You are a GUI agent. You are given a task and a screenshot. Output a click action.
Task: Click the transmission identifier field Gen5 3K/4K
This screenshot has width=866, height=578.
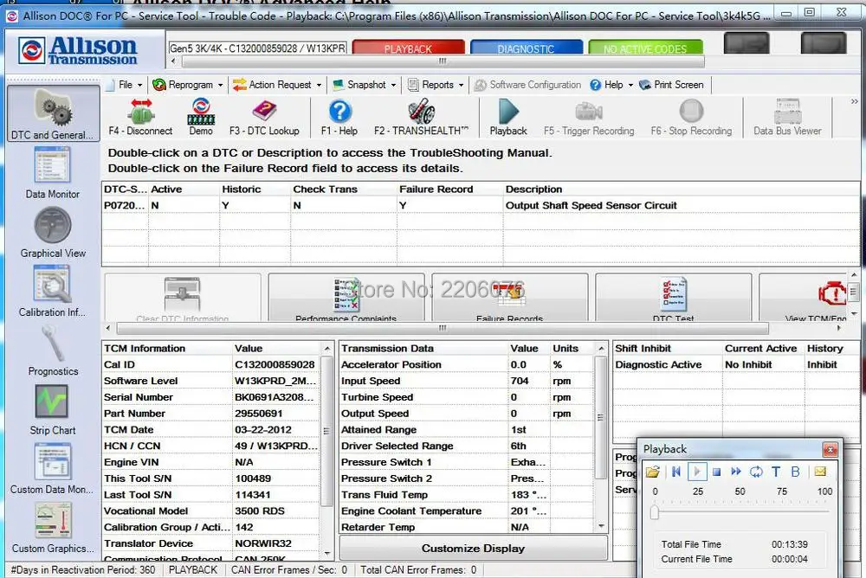[258, 48]
